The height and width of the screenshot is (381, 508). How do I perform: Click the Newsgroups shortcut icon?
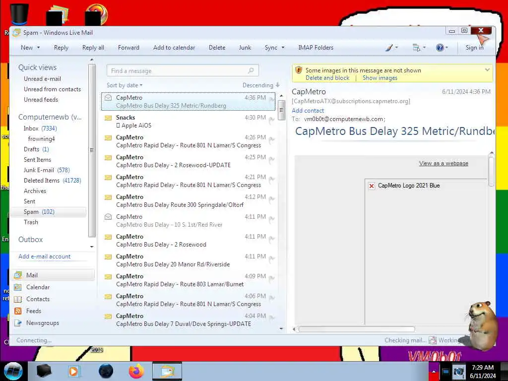point(18,323)
